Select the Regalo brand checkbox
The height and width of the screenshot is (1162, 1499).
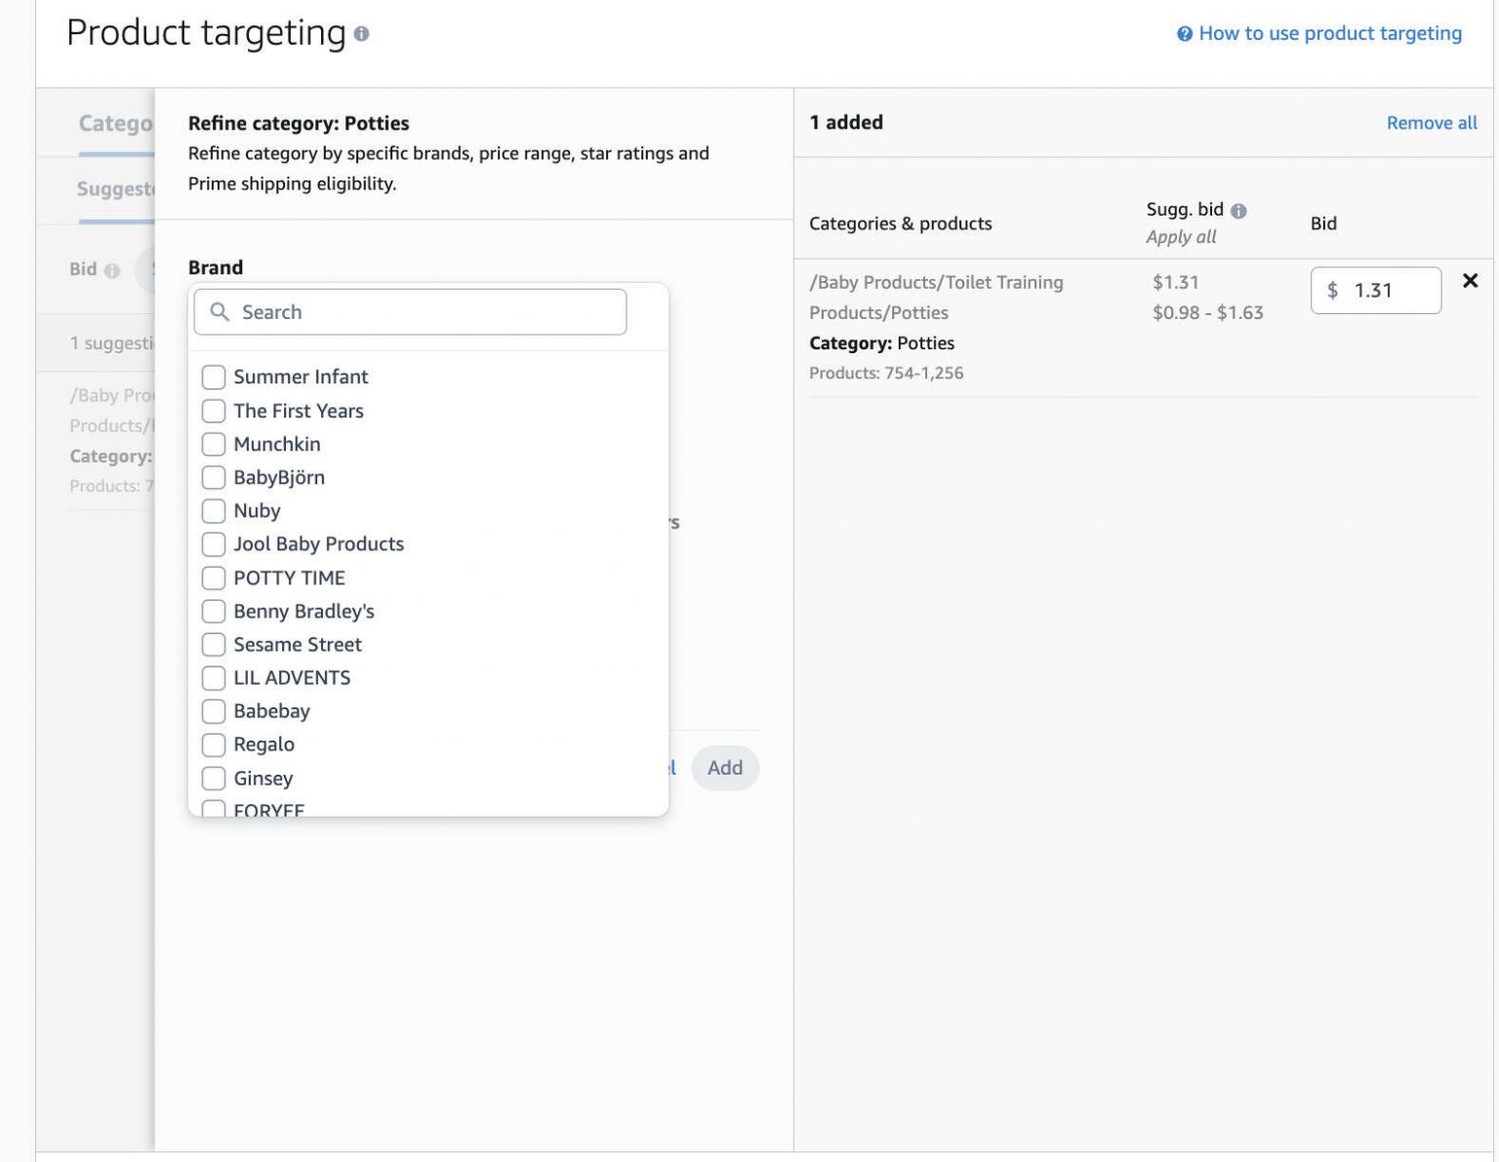tap(214, 744)
